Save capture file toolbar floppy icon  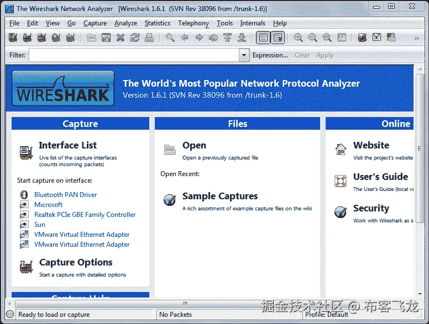[x=106, y=38]
